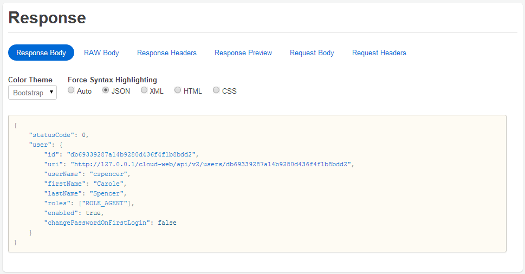The height and width of the screenshot is (274, 525).
Task: Select the Auto syntax highlighting option
Action: click(x=71, y=90)
